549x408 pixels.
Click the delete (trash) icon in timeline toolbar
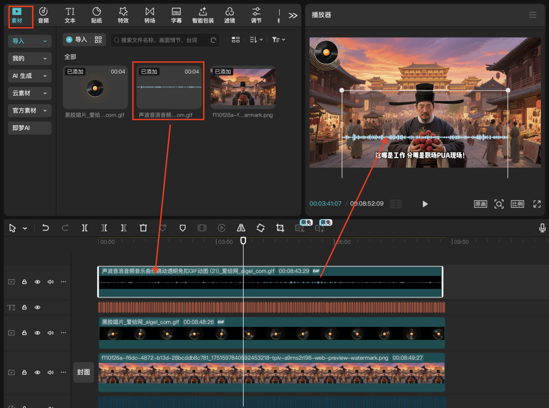click(x=143, y=228)
